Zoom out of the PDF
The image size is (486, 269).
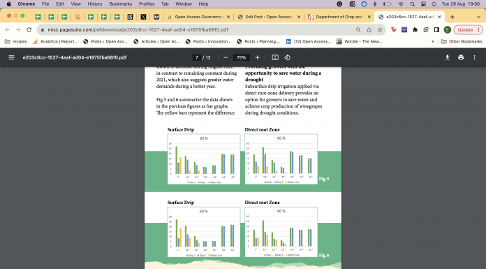[x=226, y=57]
